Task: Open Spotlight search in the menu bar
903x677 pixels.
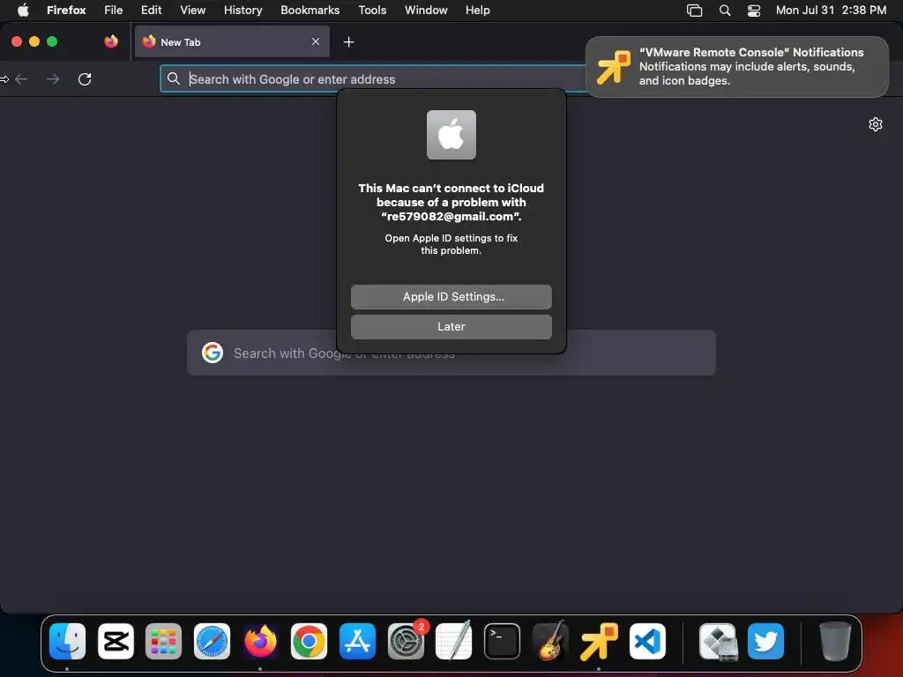Action: [x=725, y=11]
